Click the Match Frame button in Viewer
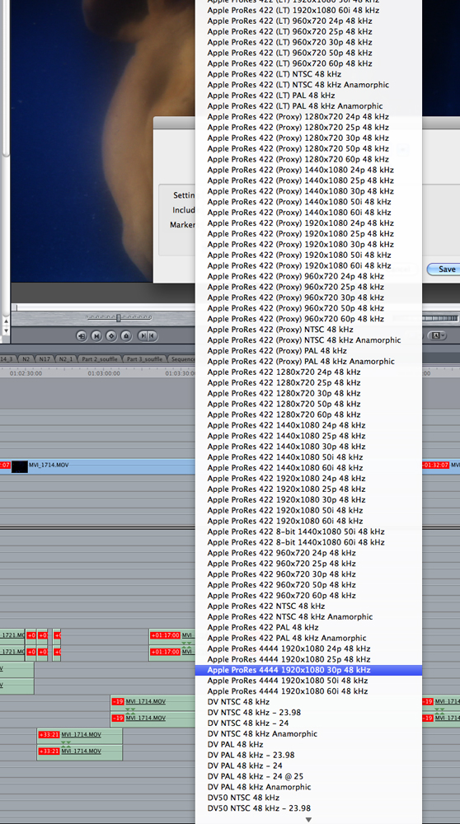Viewport: 460px width, 824px height. [x=82, y=336]
